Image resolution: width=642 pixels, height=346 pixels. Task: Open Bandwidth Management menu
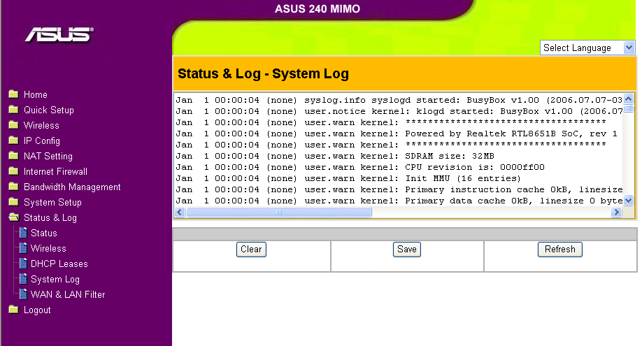[72, 187]
